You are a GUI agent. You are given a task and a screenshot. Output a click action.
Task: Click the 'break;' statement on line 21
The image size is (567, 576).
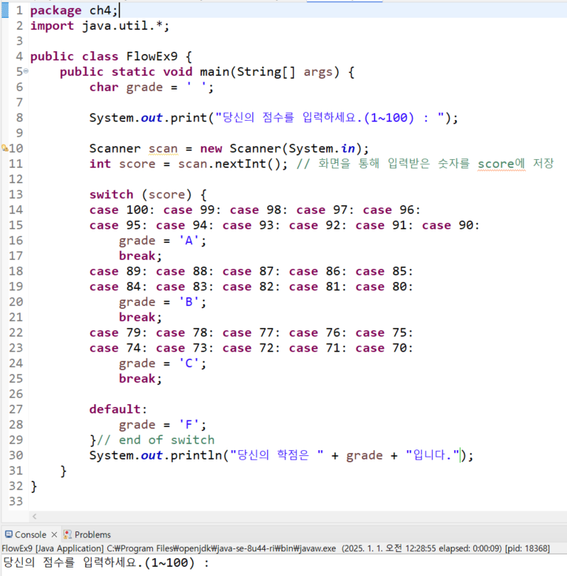(x=141, y=317)
